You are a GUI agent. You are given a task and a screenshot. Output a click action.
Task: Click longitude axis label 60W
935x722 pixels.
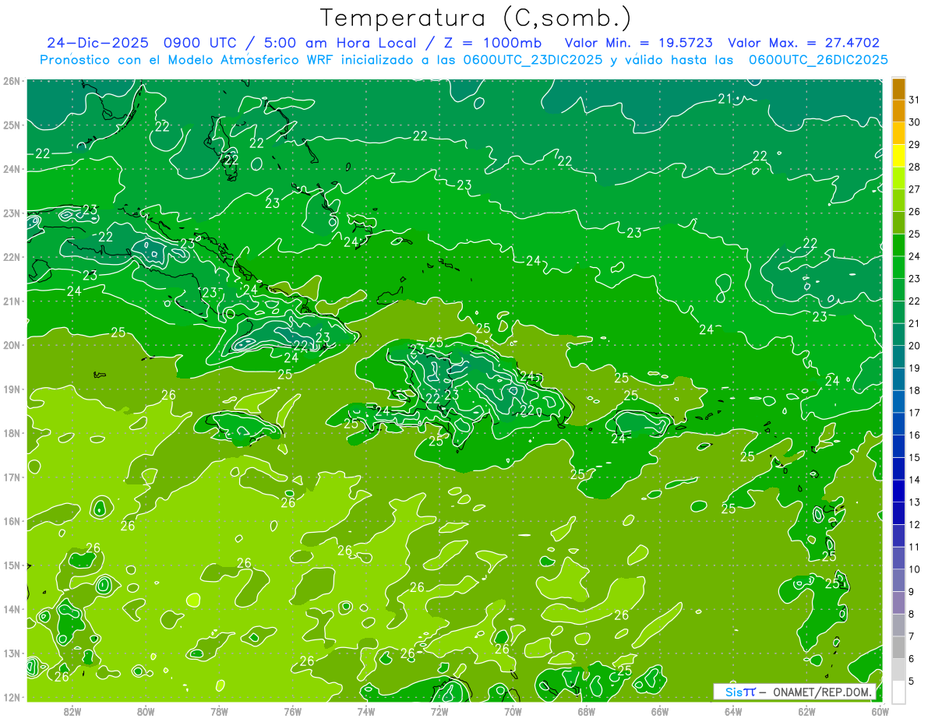tap(880, 711)
